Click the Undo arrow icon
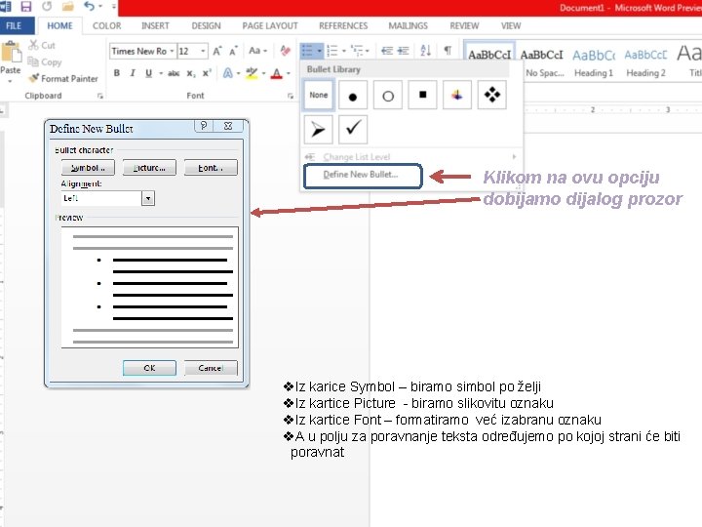 [89, 6]
